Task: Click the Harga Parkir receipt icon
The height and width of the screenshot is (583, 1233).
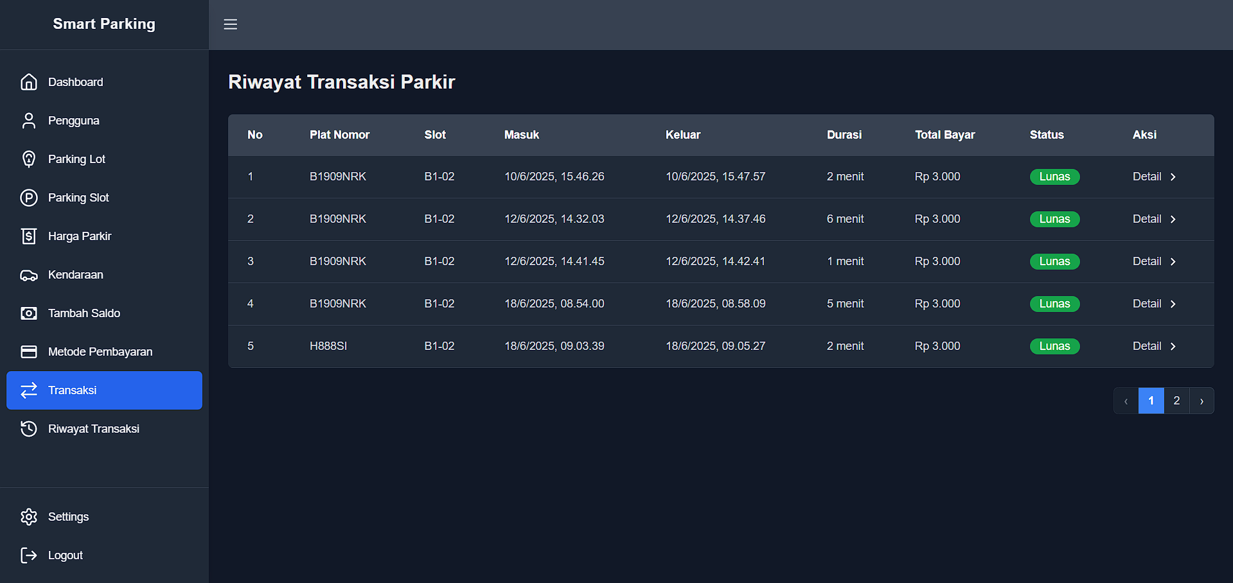Action: coord(29,236)
